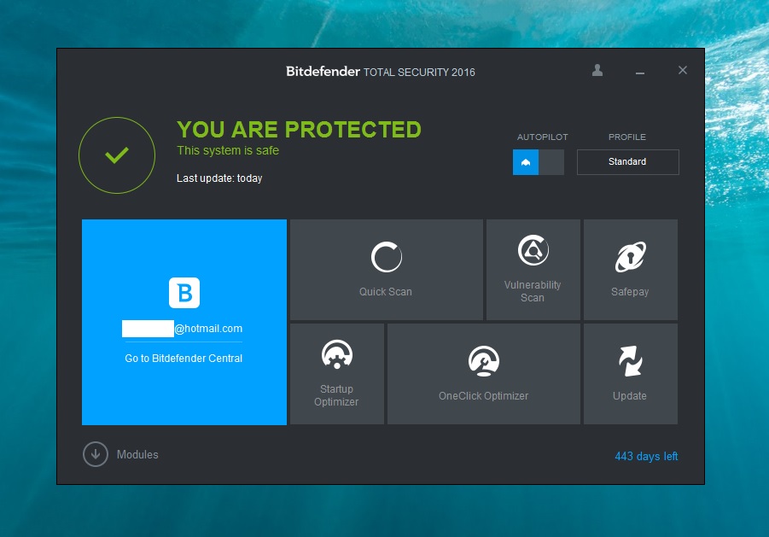Click the Modules label
The width and height of the screenshot is (769, 537).
[137, 454]
